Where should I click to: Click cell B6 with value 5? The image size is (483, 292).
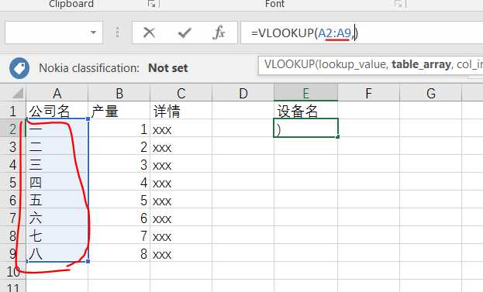119,200
